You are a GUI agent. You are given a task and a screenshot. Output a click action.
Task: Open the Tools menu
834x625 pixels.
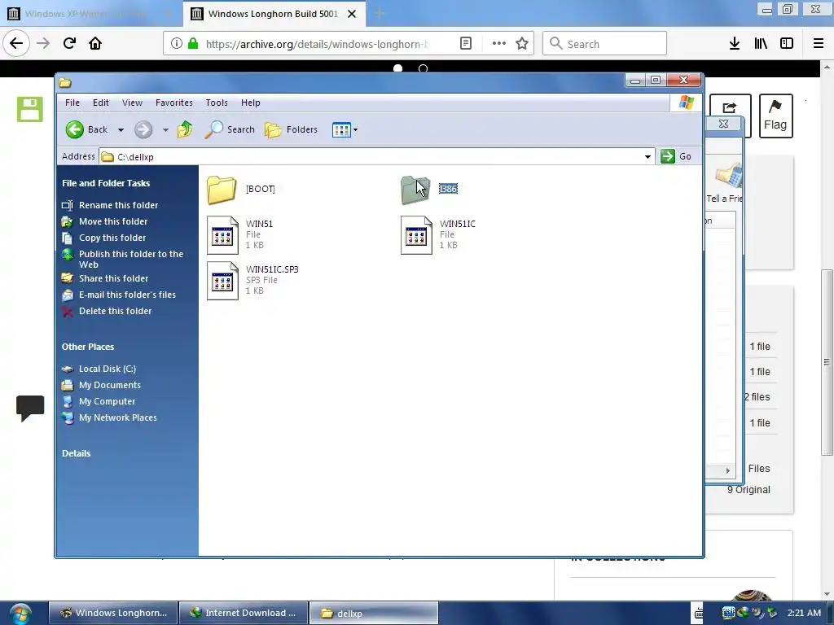(217, 103)
